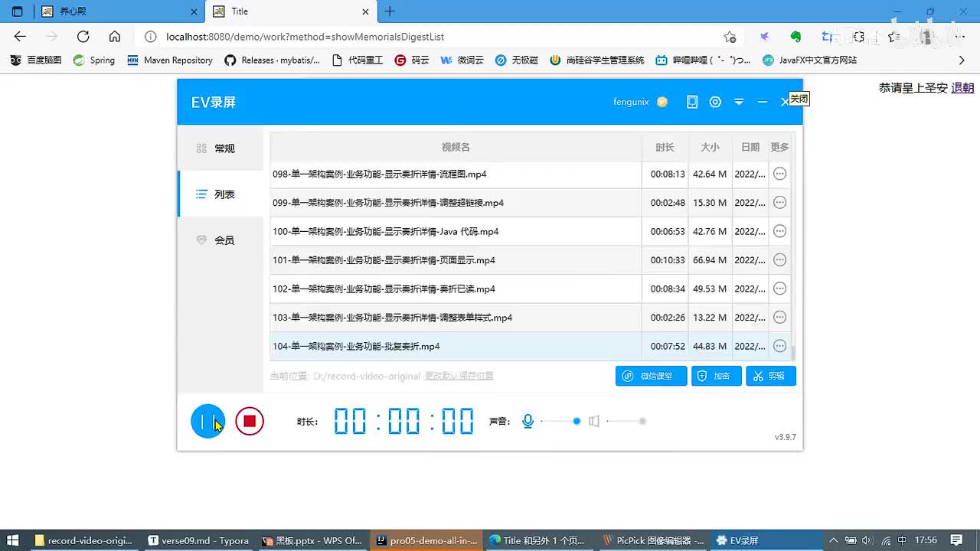Viewport: 980px width, 551px height.
Task: Open the 常规 tab in EV录屏 sidebar
Action: (x=220, y=148)
